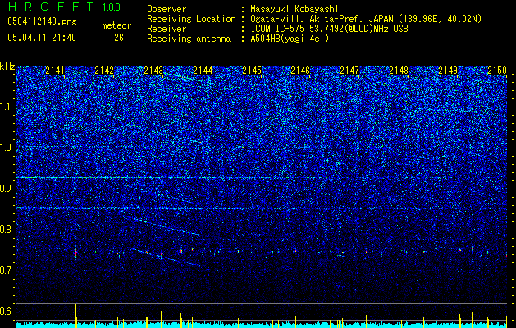
Task: Click the meteor count value 26
Action: tap(119, 38)
